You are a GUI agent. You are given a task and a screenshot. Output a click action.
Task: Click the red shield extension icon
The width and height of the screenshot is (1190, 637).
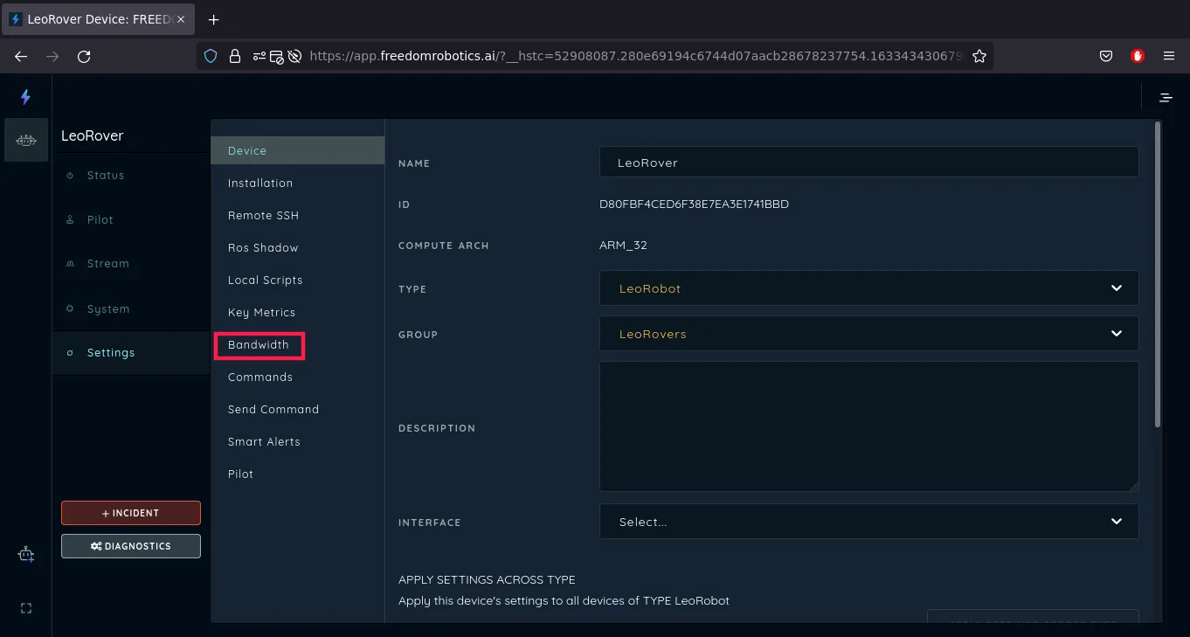coord(1137,56)
